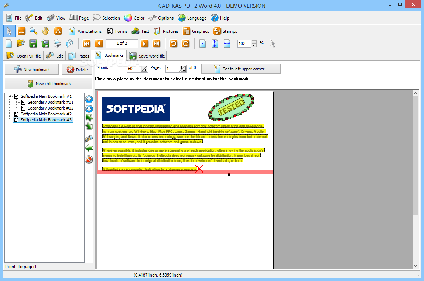Open the Edit menu
Viewport: 424px width, 281px height.
coord(34,18)
